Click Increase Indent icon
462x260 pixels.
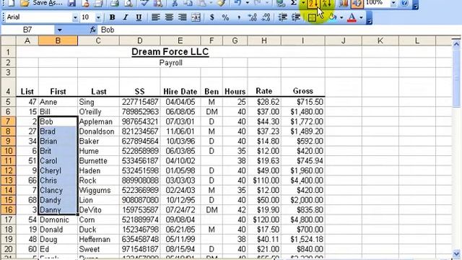tap(296, 17)
